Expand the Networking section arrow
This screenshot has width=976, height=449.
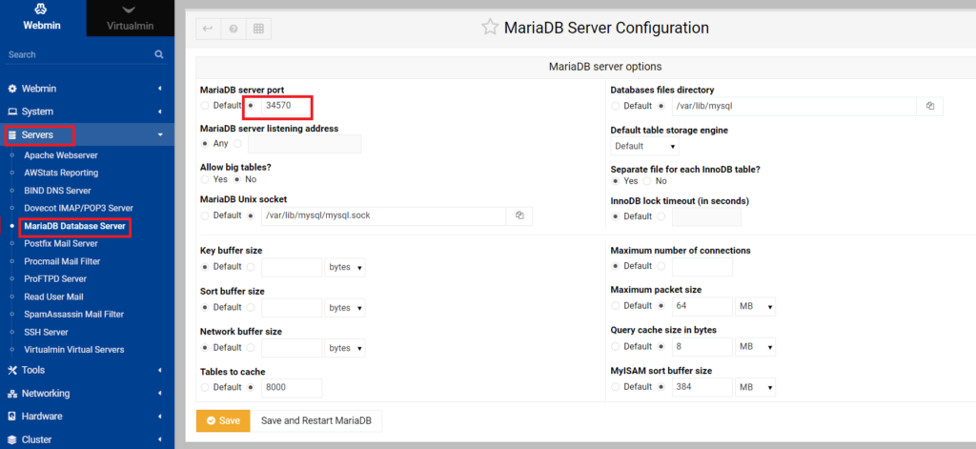160,394
